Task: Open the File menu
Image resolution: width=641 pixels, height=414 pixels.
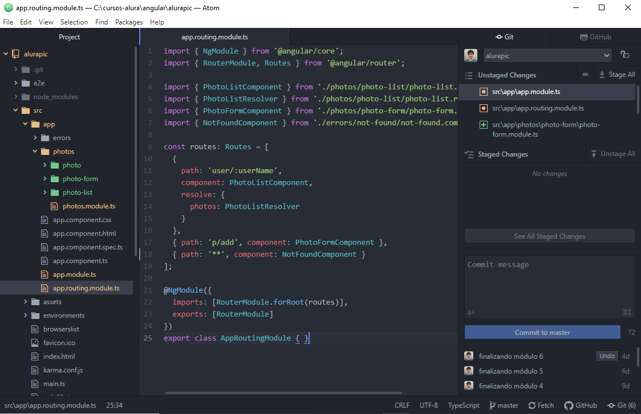Action: [8, 22]
